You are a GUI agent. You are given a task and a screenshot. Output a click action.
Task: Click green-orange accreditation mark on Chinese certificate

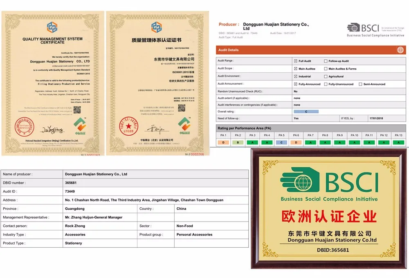pos(184,126)
